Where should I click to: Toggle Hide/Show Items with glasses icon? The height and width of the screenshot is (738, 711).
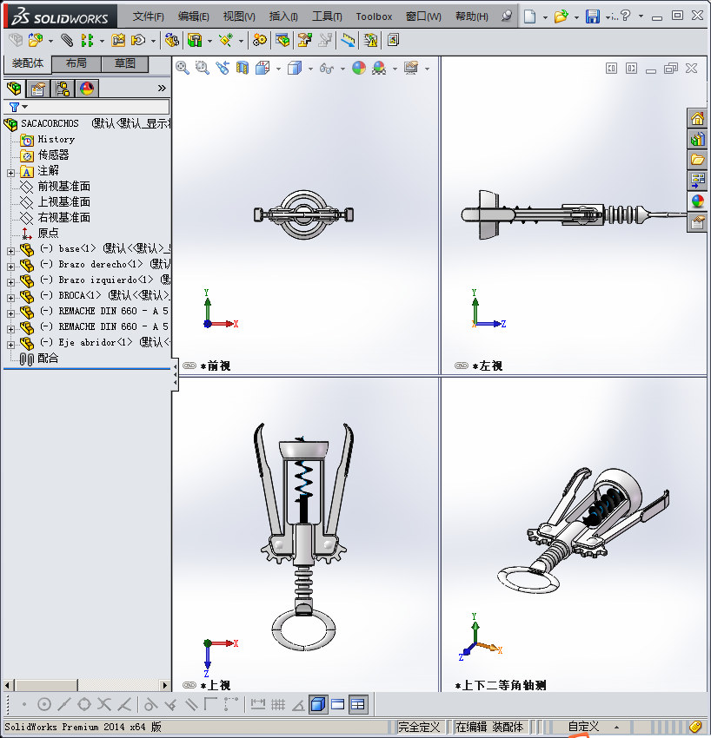pyautogui.click(x=325, y=69)
